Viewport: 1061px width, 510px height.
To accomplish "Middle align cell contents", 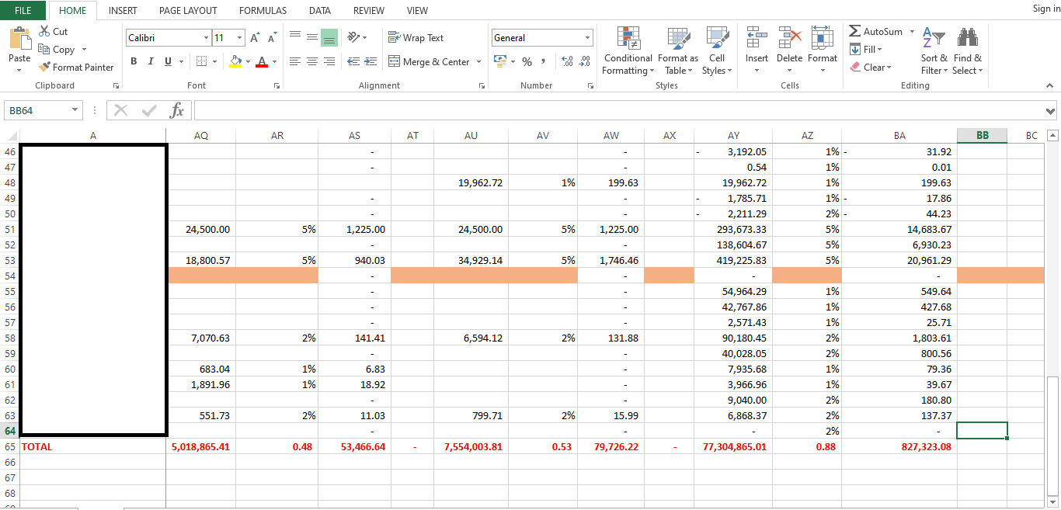I will point(312,36).
